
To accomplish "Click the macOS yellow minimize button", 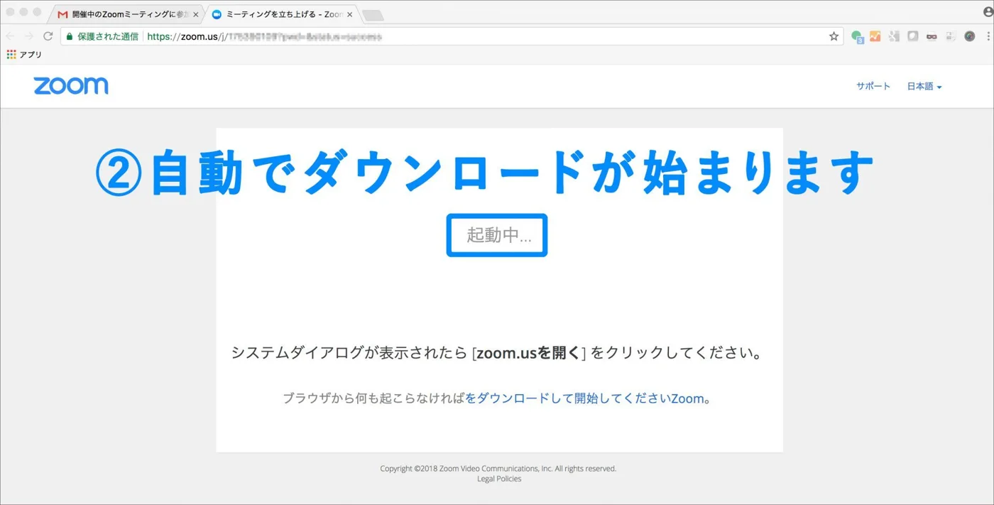I will [x=24, y=13].
